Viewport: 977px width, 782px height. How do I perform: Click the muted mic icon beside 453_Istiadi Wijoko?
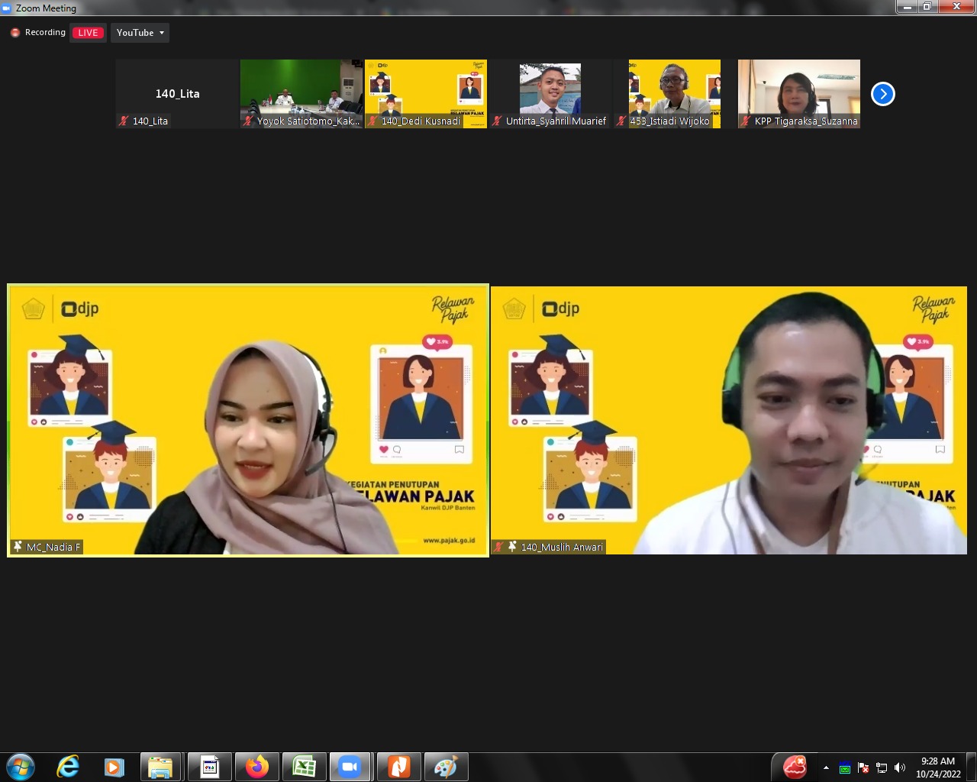(621, 121)
